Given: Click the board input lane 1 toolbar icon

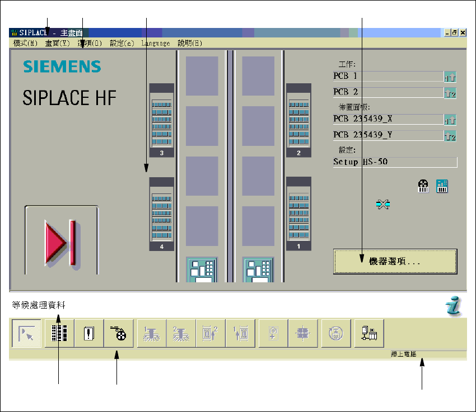Looking at the screenshot, I should coord(240,333).
